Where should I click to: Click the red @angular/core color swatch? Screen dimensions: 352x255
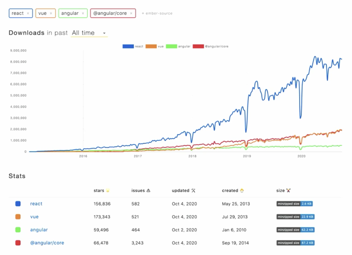pyautogui.click(x=18, y=243)
